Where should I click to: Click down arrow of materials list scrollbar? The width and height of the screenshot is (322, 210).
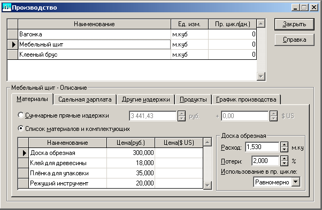coord(208,185)
